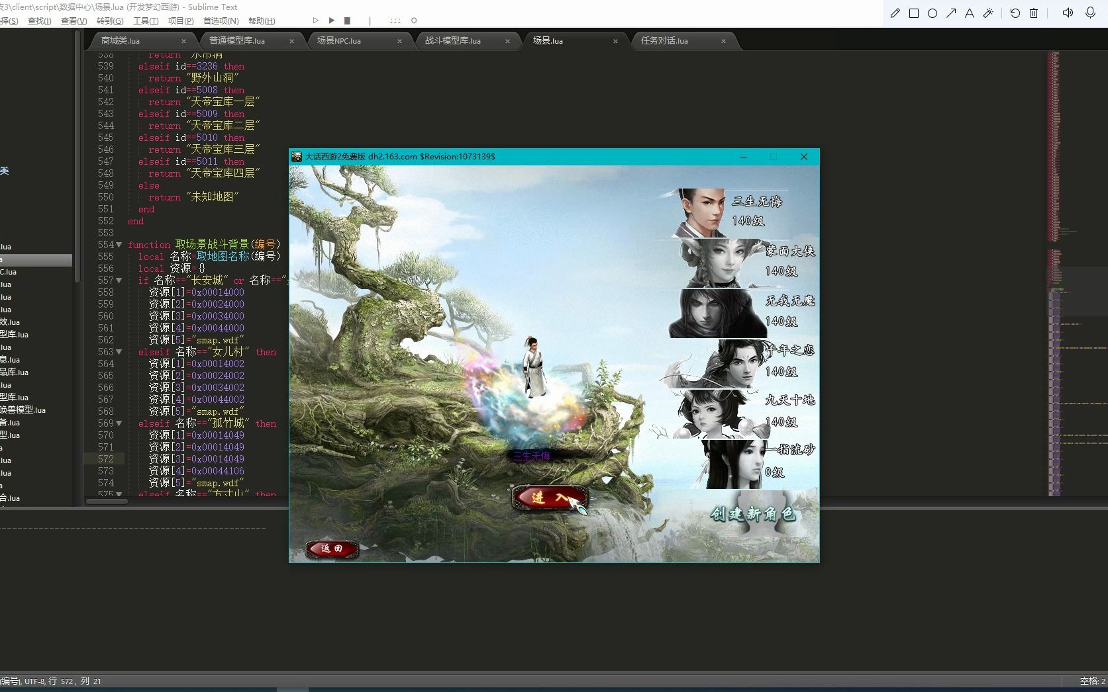Open 换兽模型.lua in the sidebar
The width and height of the screenshot is (1108, 692).
pos(23,410)
